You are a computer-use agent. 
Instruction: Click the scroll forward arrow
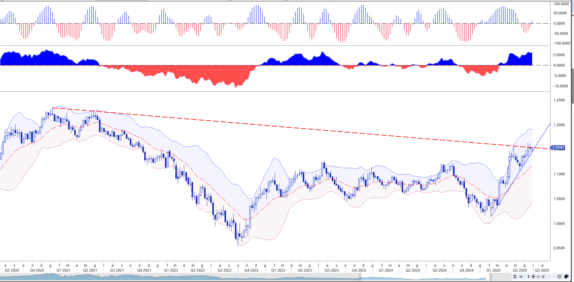pos(554,277)
